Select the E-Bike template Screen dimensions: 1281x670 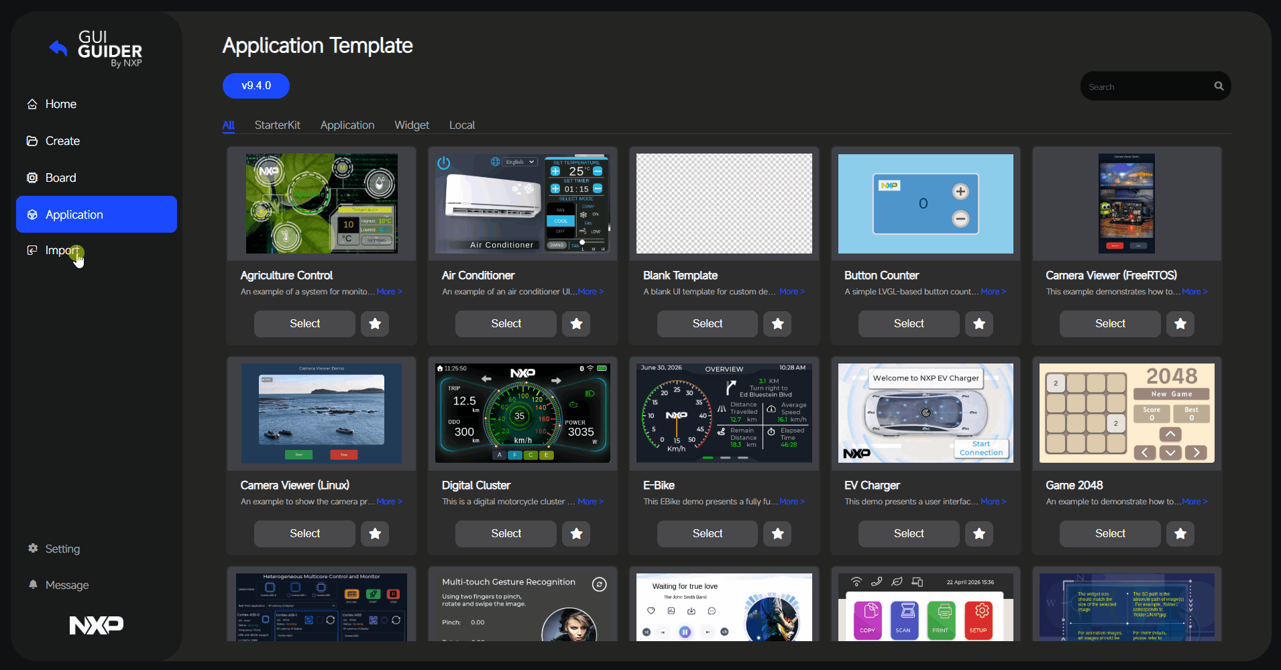(x=708, y=534)
